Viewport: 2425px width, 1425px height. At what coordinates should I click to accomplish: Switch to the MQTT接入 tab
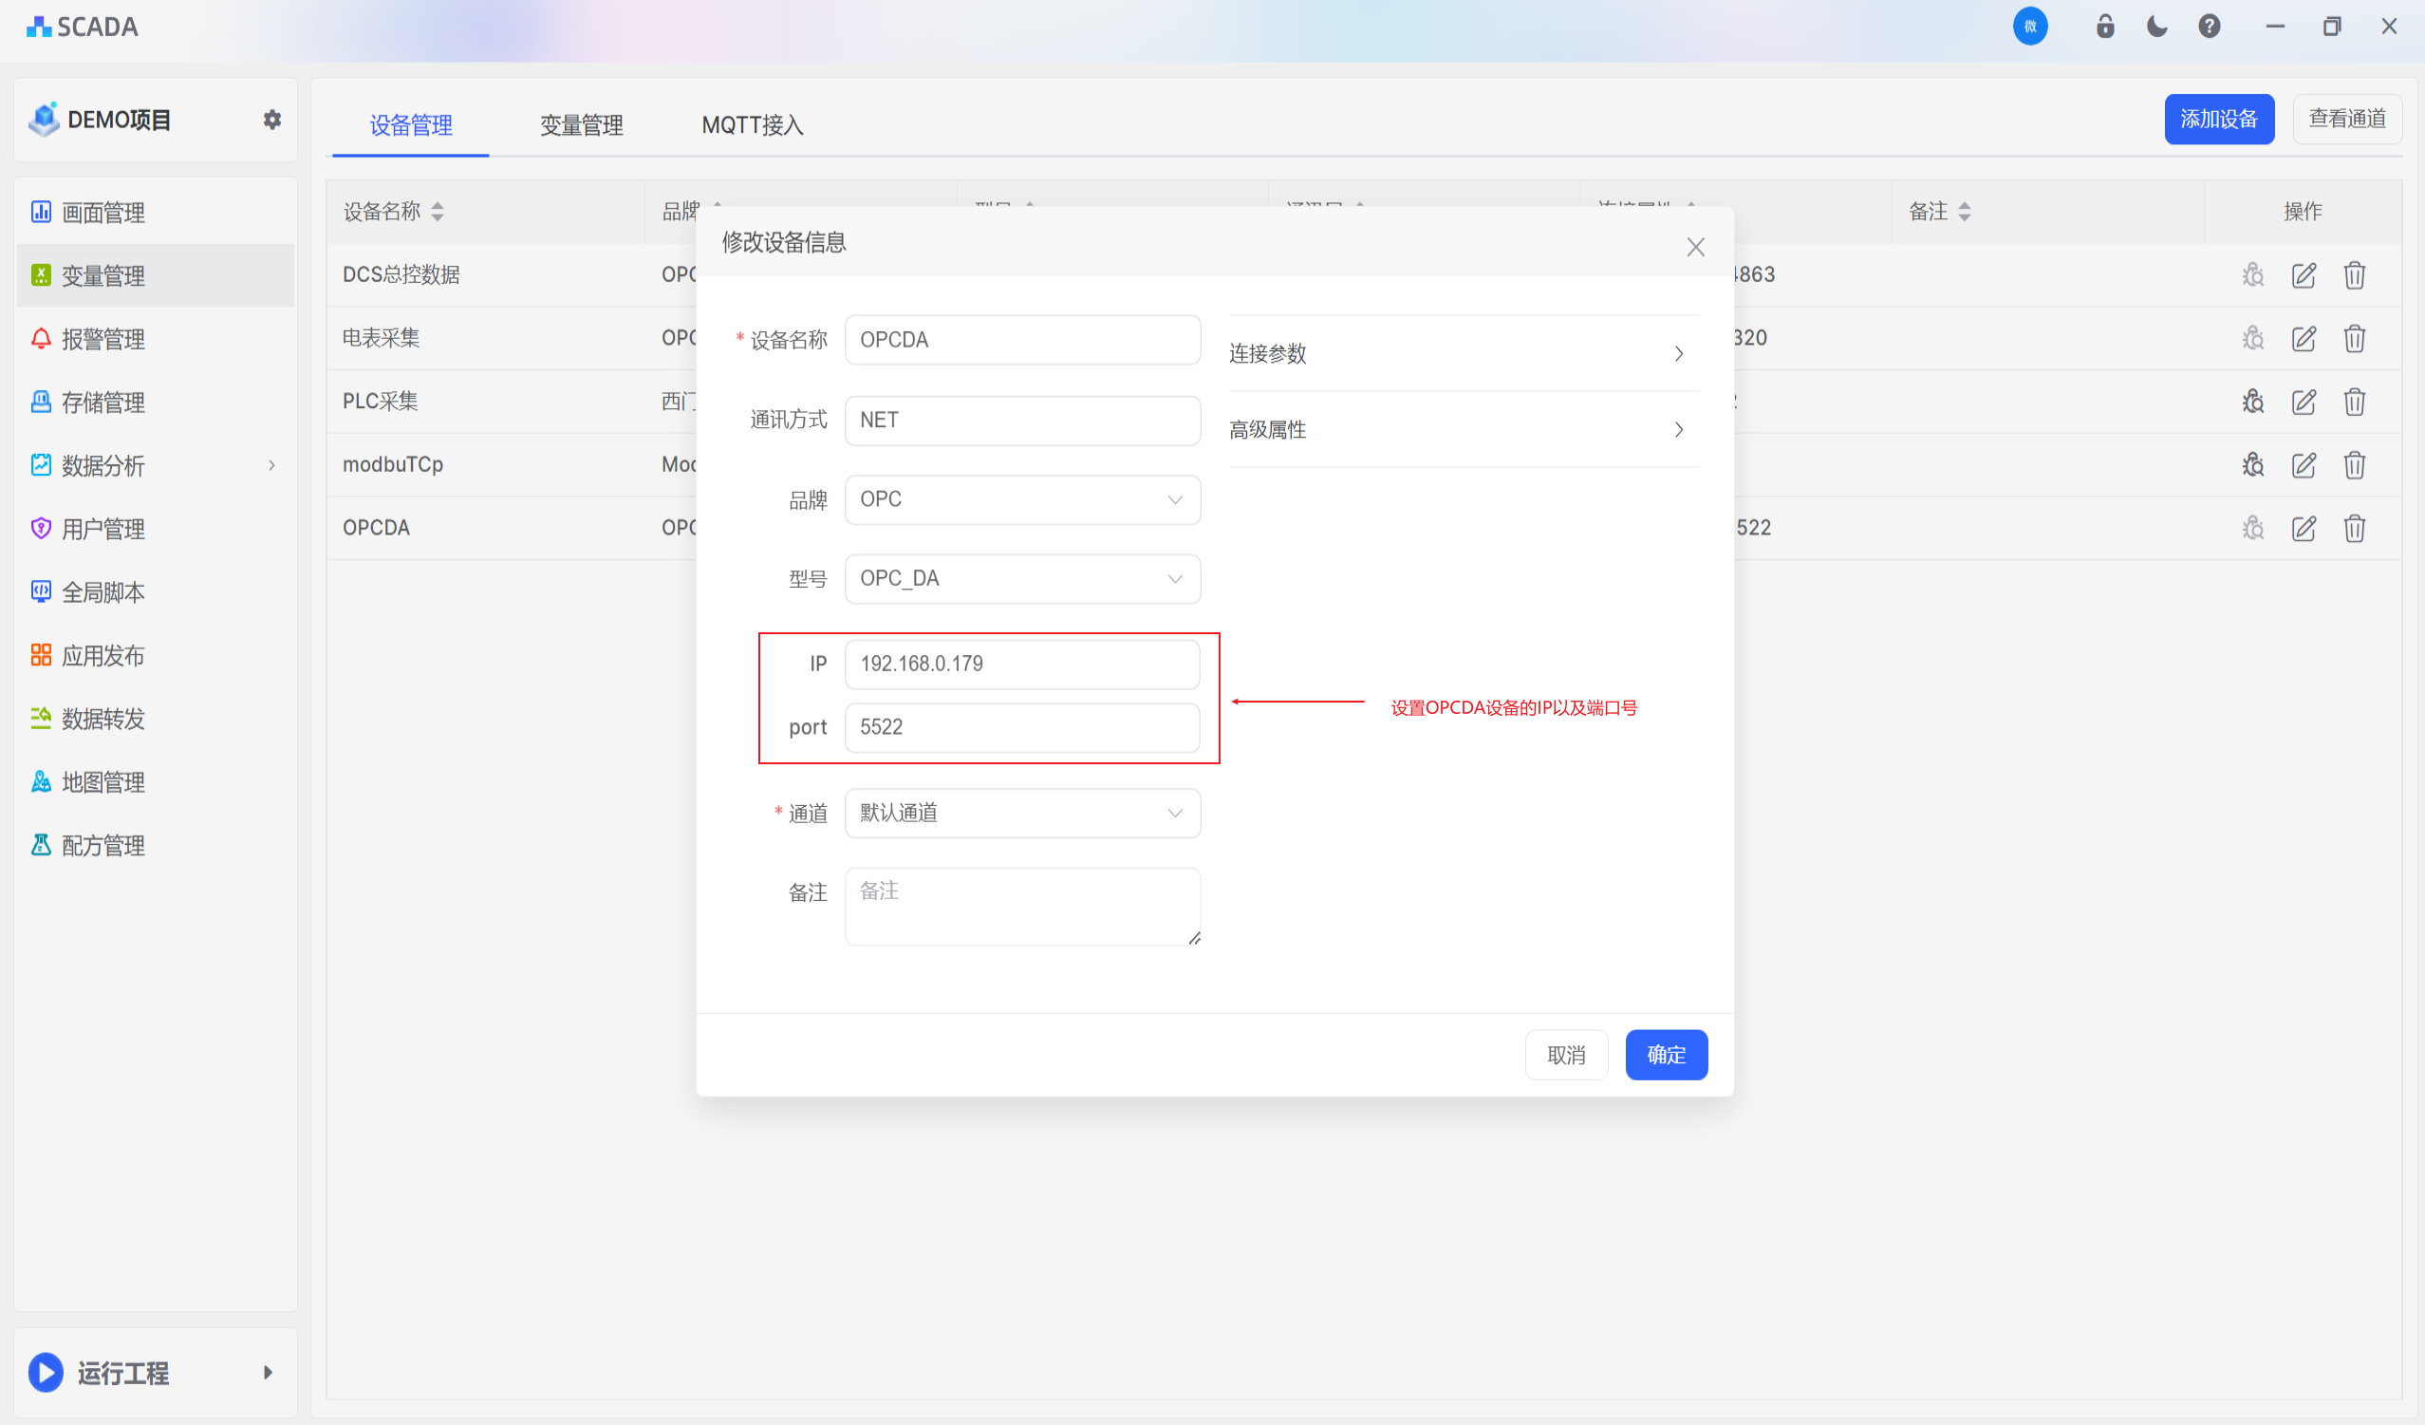[752, 125]
